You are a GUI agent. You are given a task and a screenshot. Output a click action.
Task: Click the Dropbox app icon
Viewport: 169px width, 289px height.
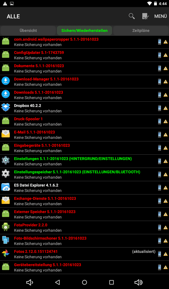click(x=6, y=107)
